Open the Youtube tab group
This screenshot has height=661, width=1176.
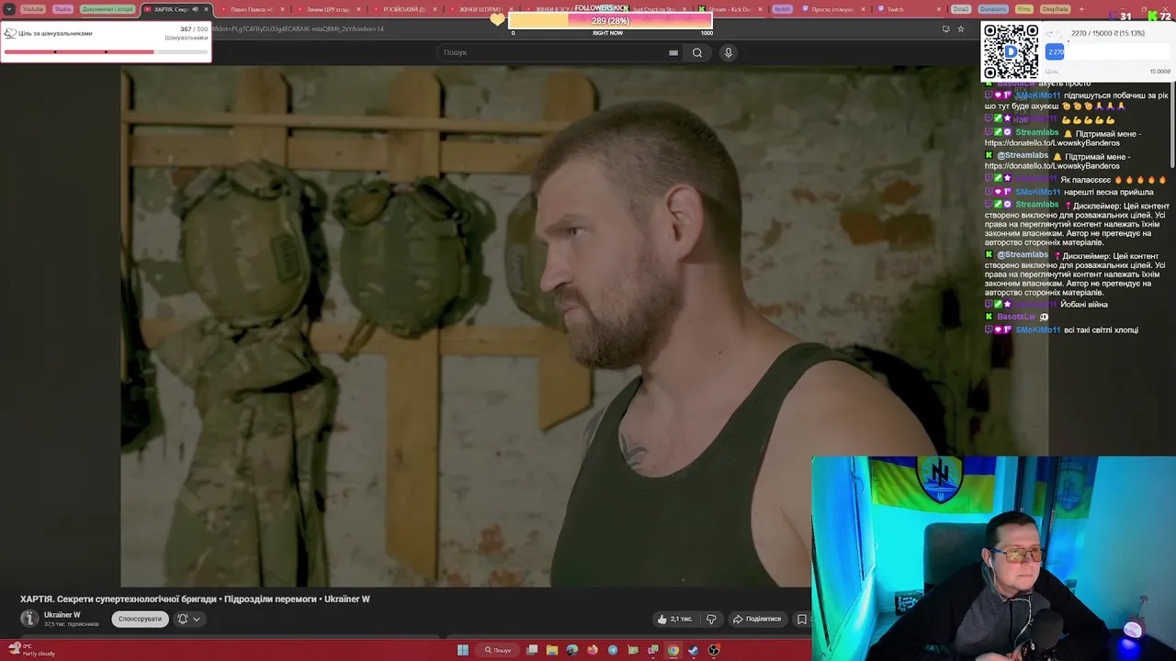tap(32, 9)
